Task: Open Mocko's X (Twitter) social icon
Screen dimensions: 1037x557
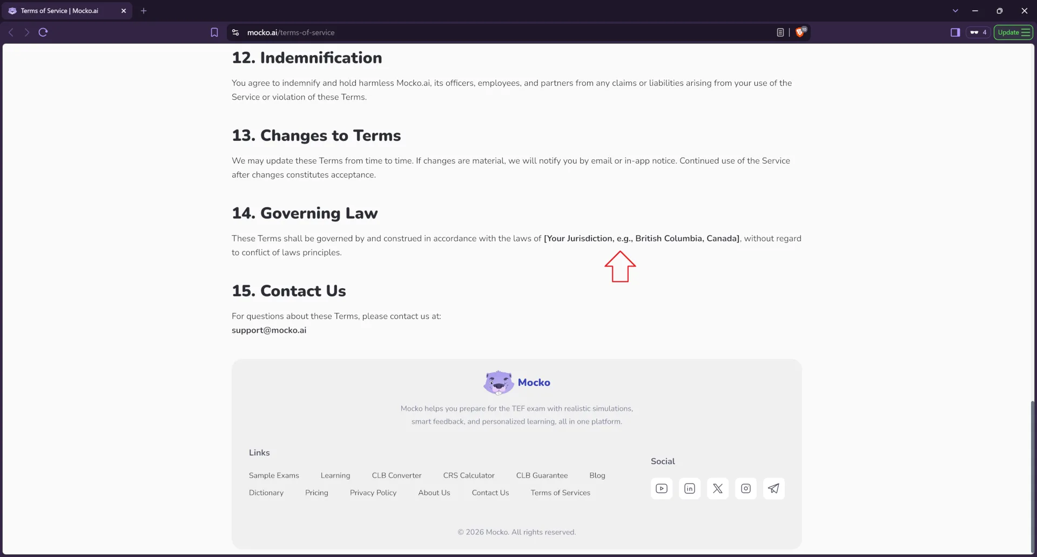Action: click(717, 488)
